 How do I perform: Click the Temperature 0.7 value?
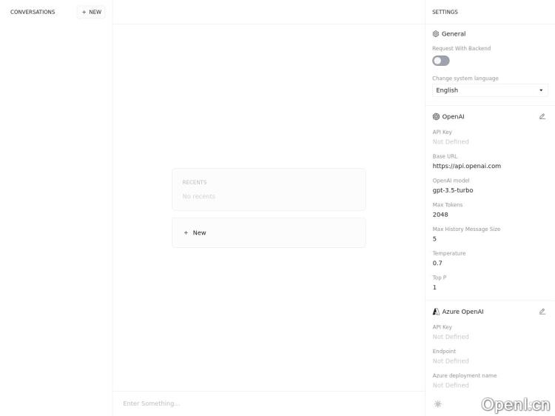(437, 263)
